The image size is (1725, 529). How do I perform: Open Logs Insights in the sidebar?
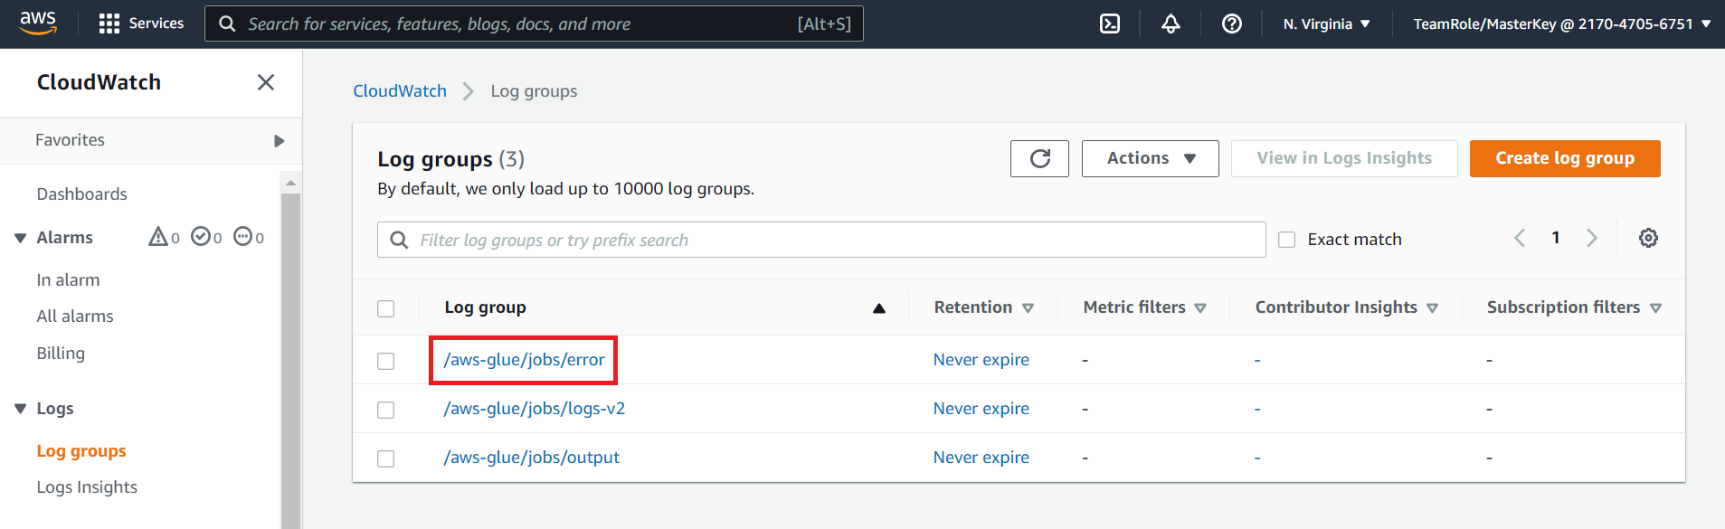click(x=87, y=487)
